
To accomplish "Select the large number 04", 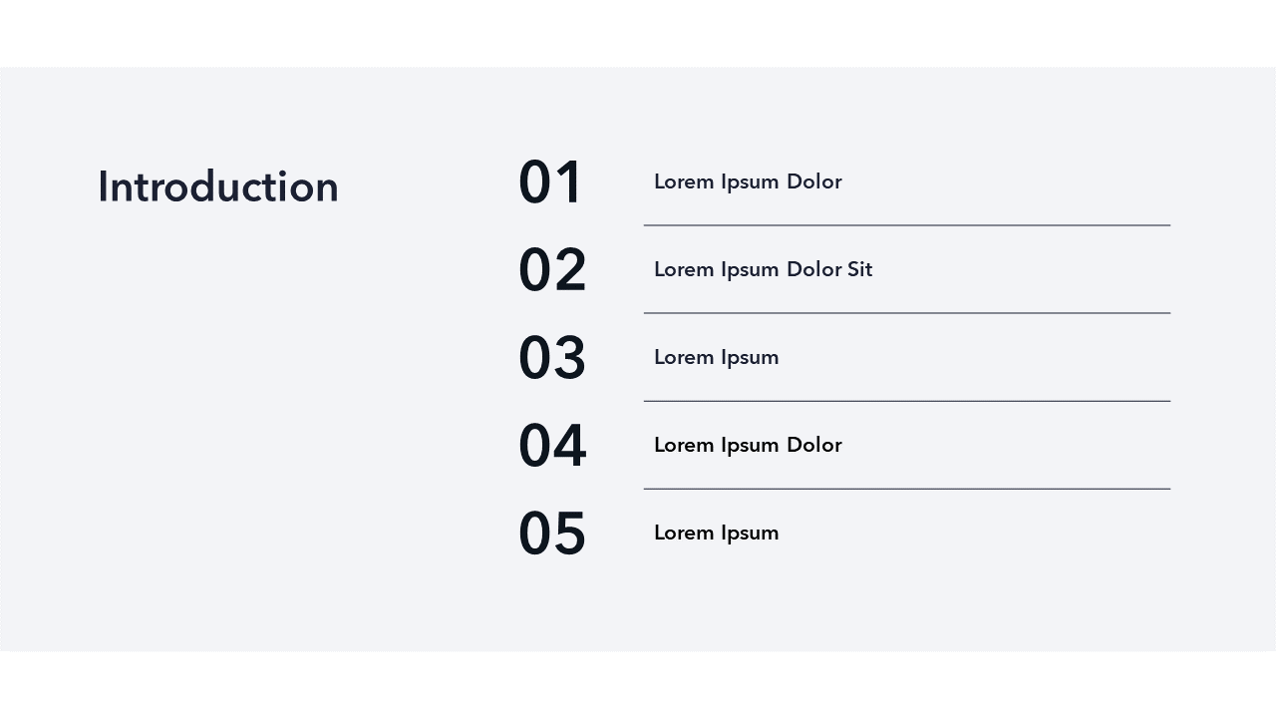I will [552, 446].
